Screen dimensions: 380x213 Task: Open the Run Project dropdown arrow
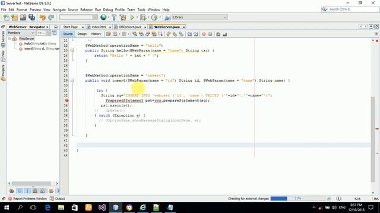click(137, 17)
